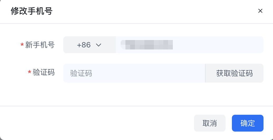Click the red asterisk before 验证码
The image size is (273, 140).
point(30,73)
